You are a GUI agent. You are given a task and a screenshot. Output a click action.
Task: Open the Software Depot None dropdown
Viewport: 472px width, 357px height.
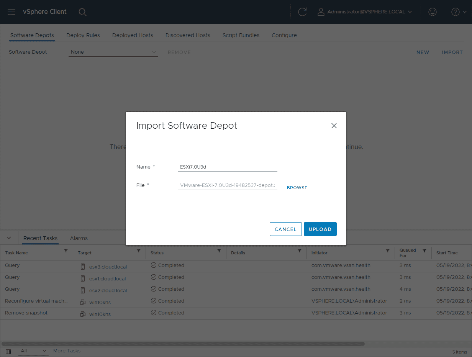(113, 52)
